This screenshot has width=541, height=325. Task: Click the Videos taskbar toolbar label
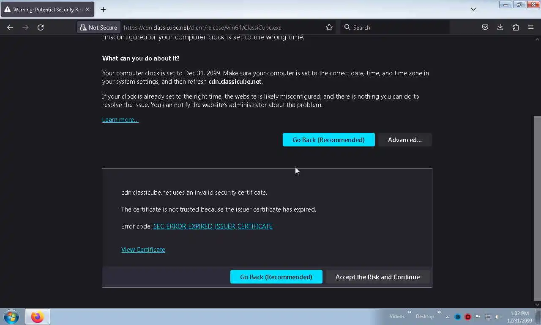[x=397, y=317]
